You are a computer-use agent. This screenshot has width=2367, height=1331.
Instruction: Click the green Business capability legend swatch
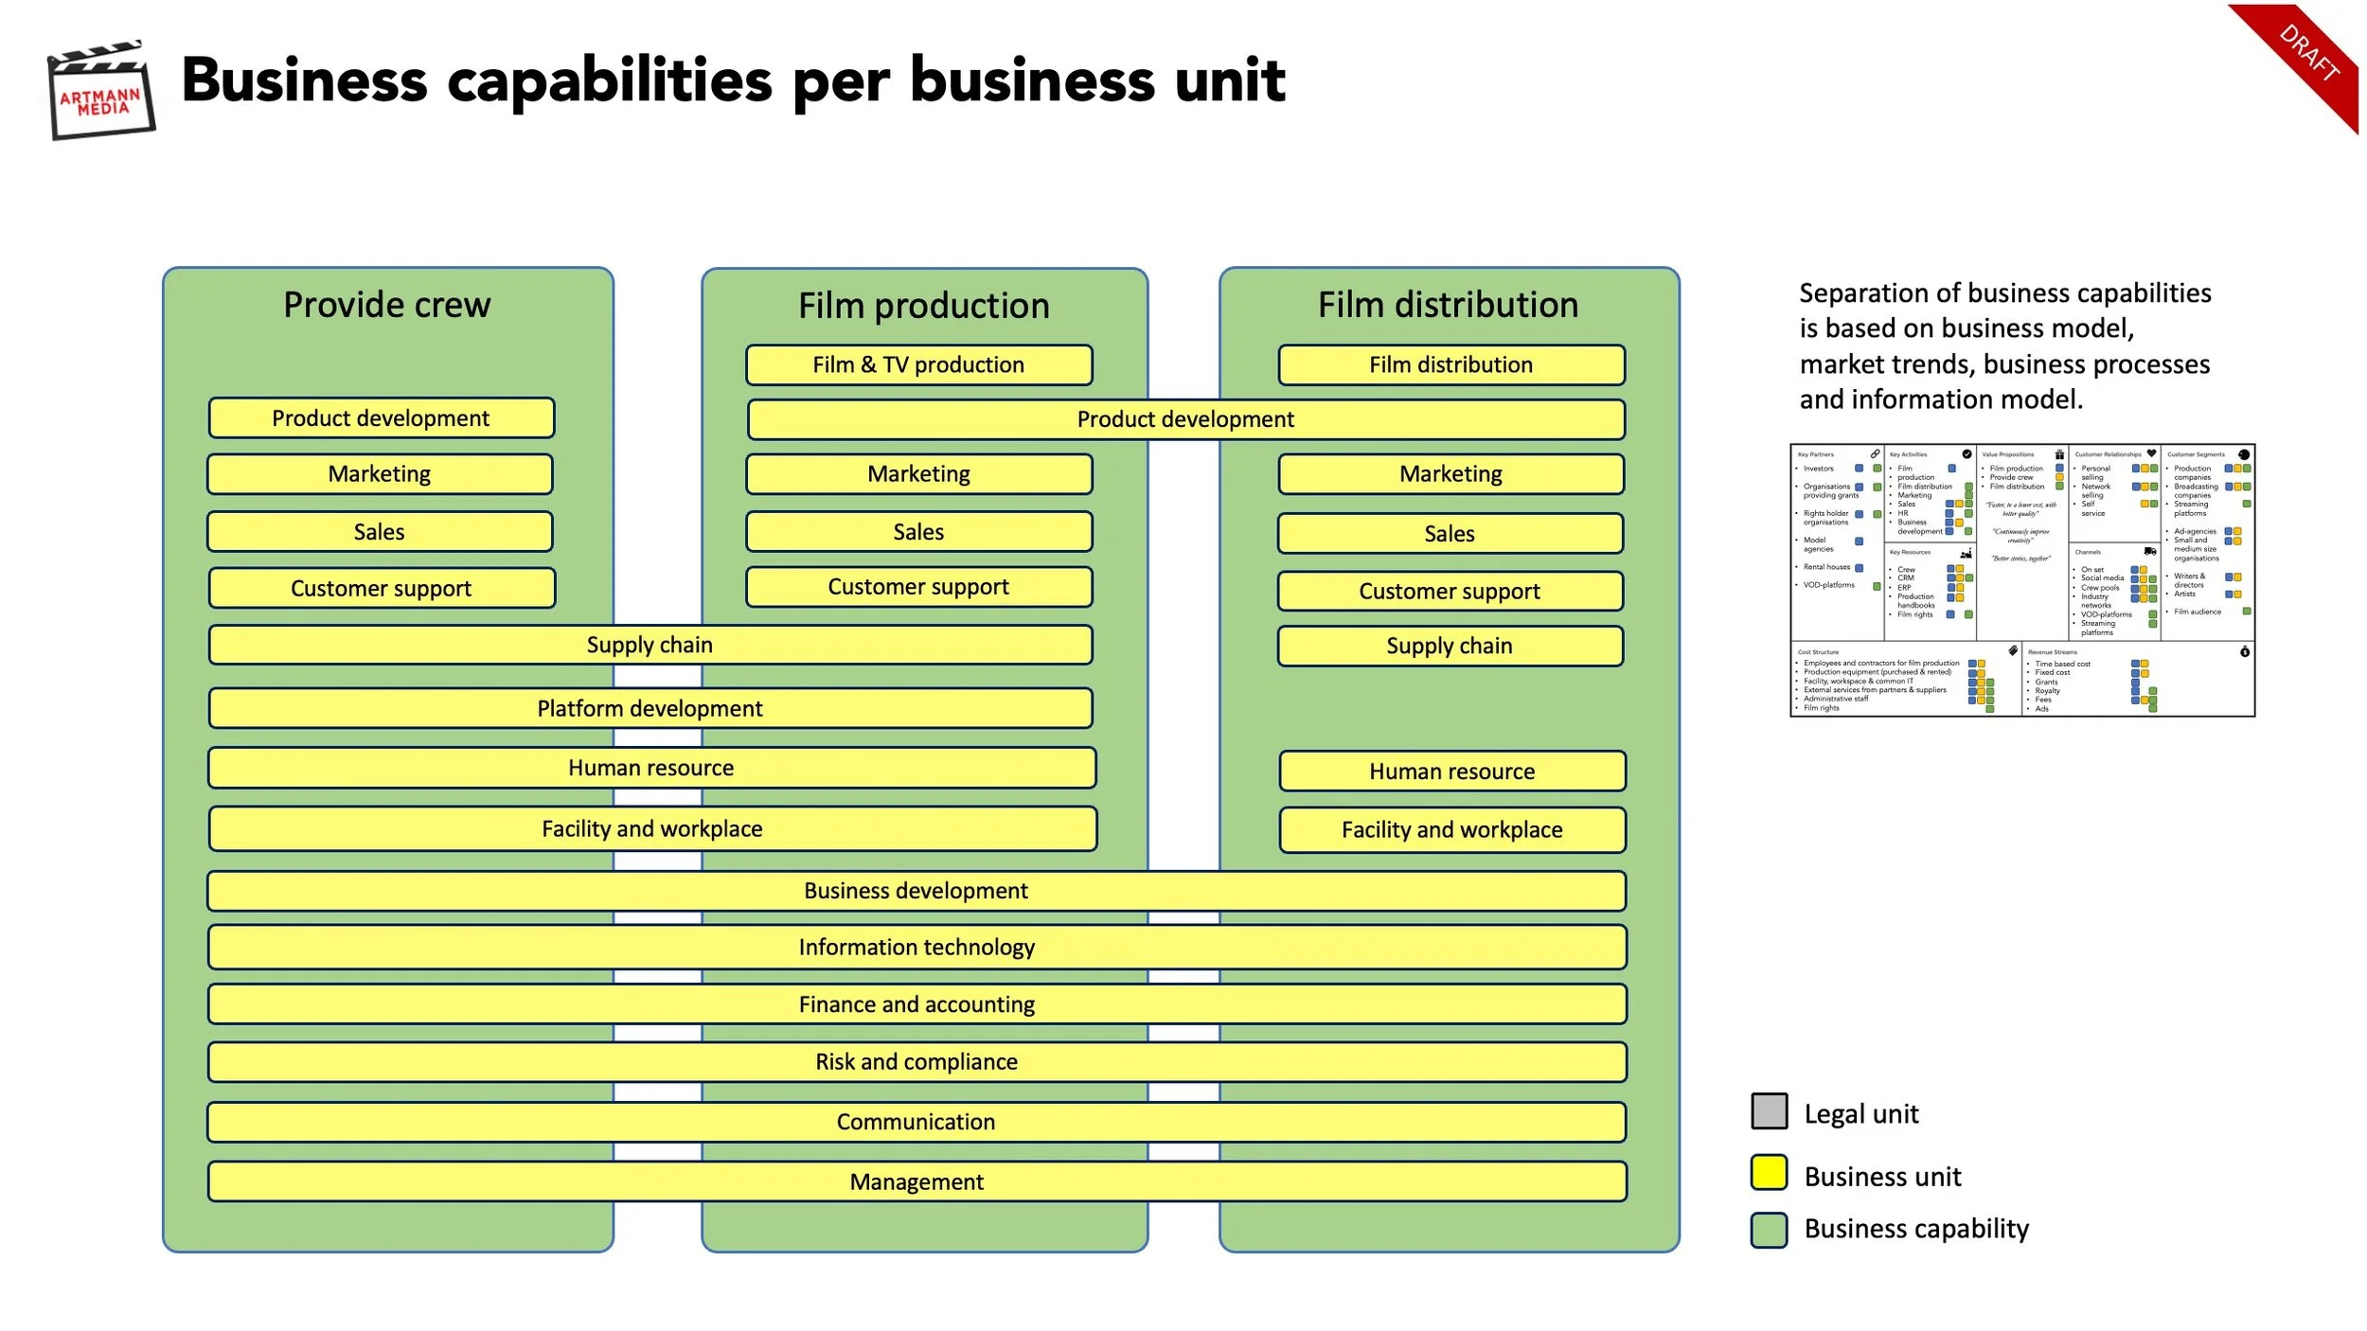1769,1230
